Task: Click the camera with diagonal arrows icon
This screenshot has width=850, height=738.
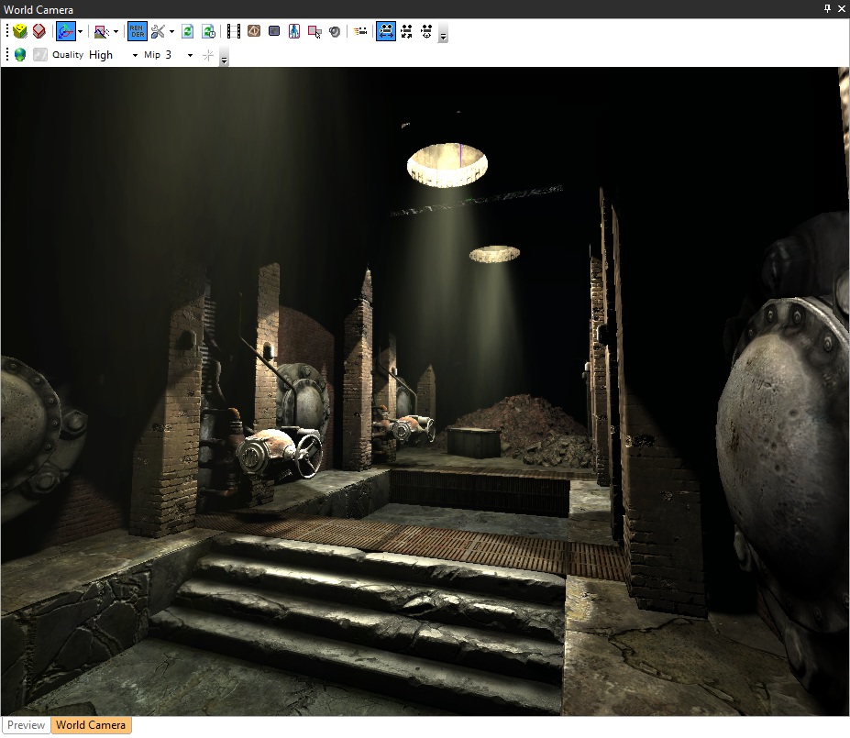Action: [x=406, y=31]
